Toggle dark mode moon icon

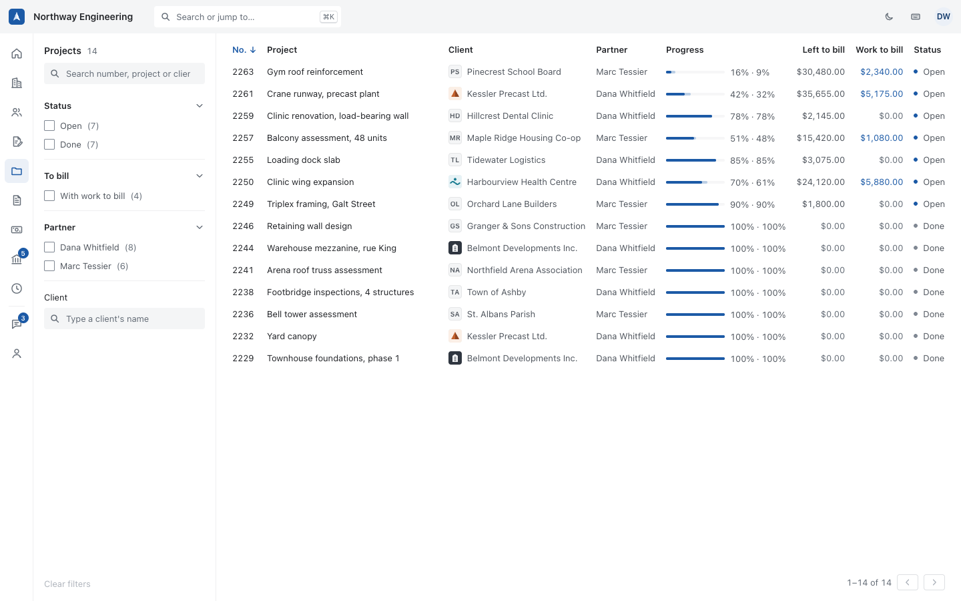[889, 17]
